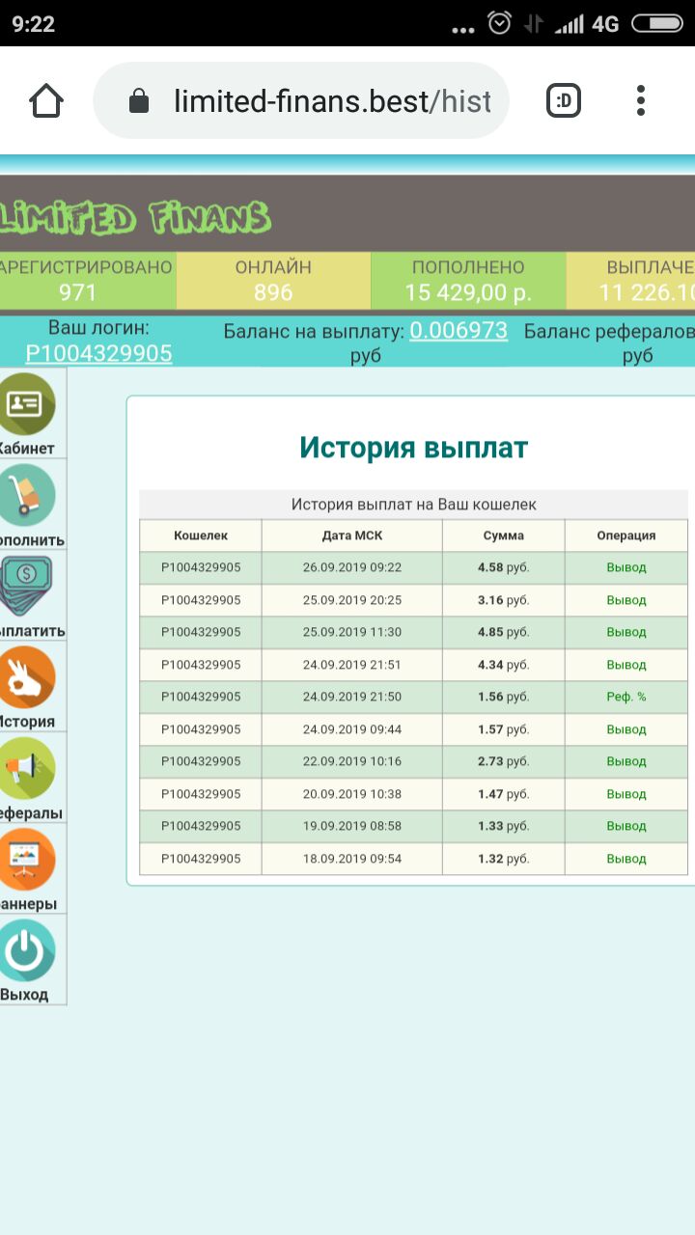The width and height of the screenshot is (695, 1235).
Task: Click the Кошелек column header
Action: click(x=201, y=535)
